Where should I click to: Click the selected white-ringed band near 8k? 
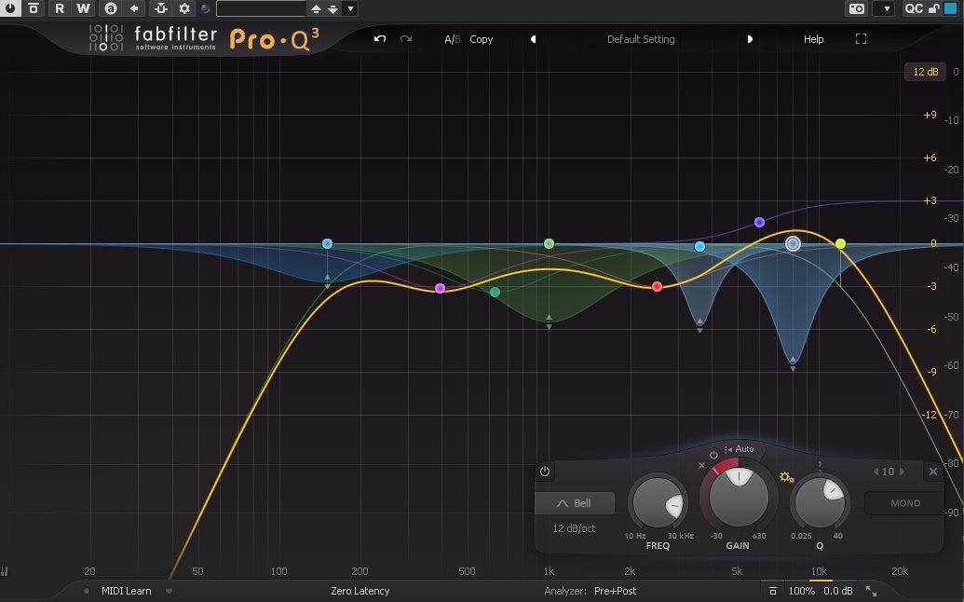click(x=793, y=243)
